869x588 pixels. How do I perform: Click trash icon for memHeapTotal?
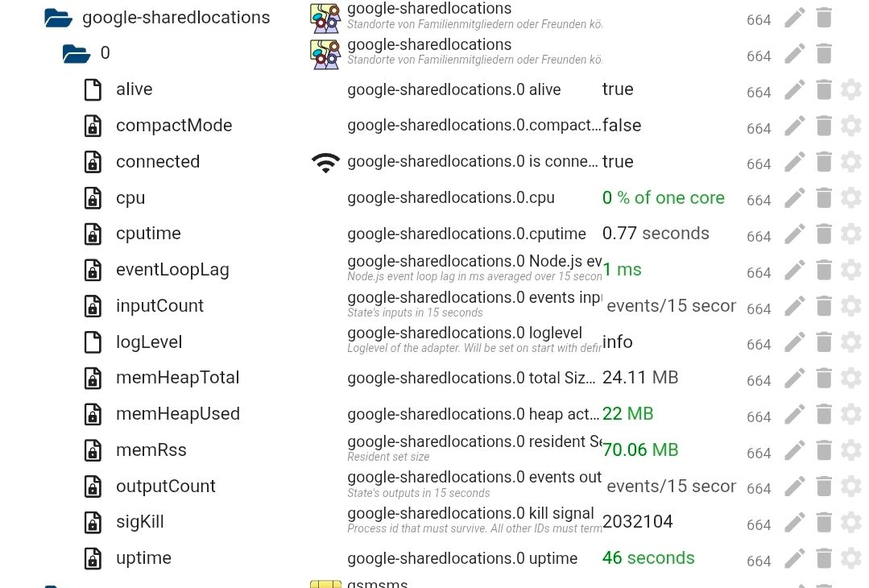tap(823, 378)
